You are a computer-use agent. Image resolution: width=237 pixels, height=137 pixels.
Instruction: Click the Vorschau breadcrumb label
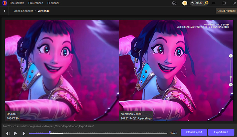tap(43, 11)
